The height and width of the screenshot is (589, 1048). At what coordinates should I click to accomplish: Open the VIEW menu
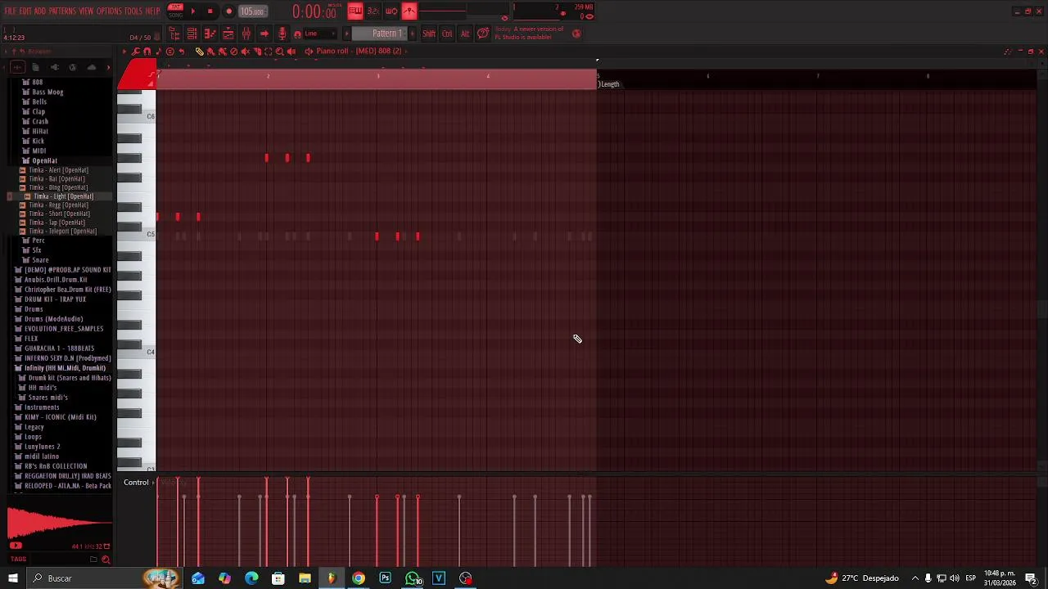pyautogui.click(x=86, y=11)
